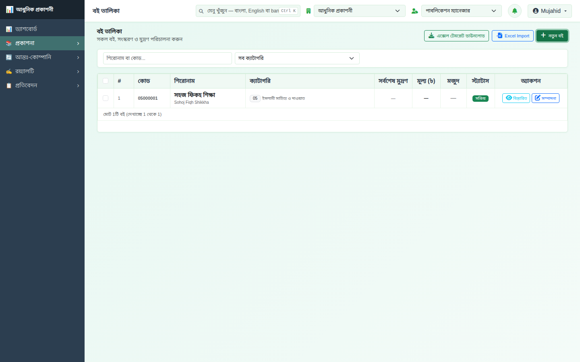Click the search magnifier icon in top bar
Viewport: 580px width, 362px height.
coord(201,11)
